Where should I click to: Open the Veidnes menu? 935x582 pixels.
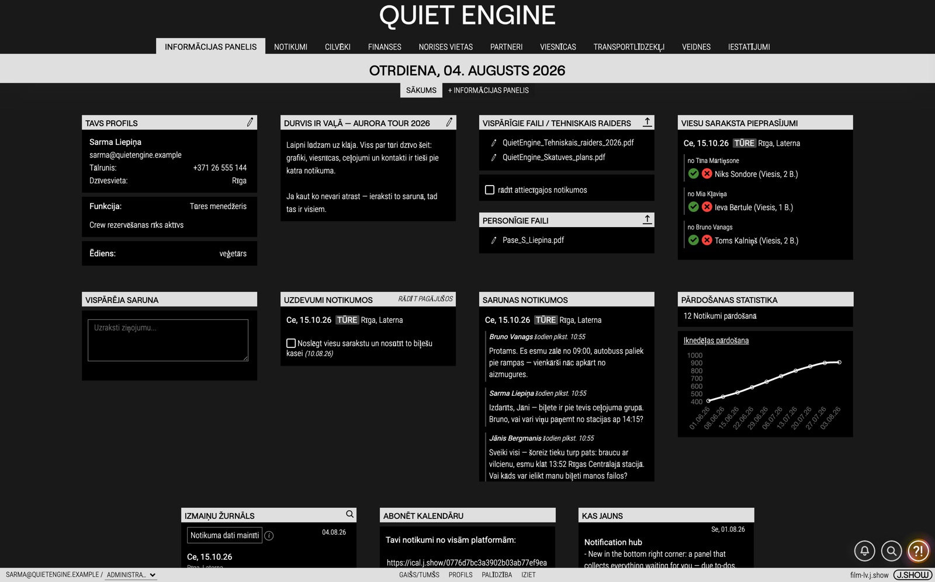(x=697, y=47)
